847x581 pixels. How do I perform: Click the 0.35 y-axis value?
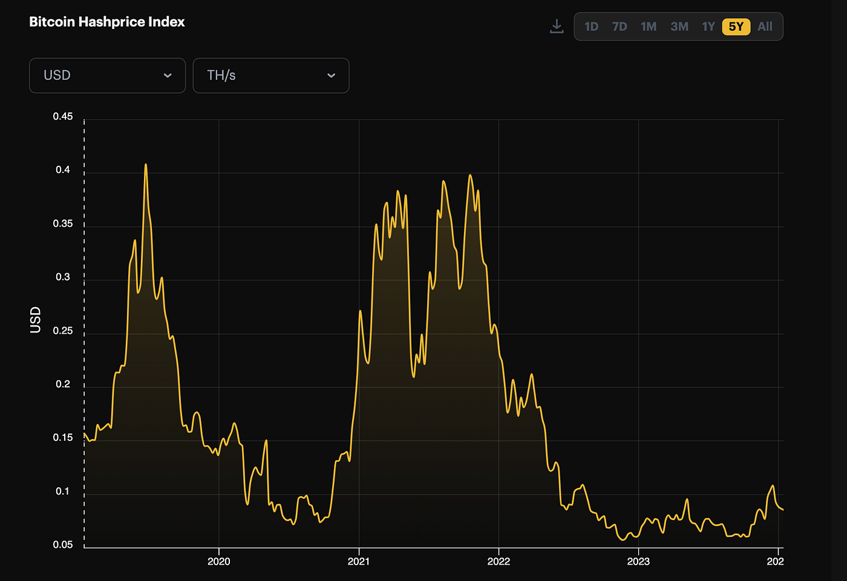tap(63, 224)
